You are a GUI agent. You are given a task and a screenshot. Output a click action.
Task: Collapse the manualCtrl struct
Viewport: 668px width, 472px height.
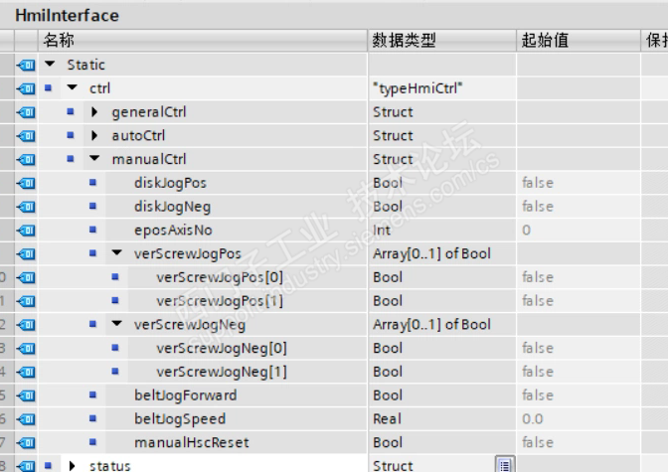(x=94, y=159)
